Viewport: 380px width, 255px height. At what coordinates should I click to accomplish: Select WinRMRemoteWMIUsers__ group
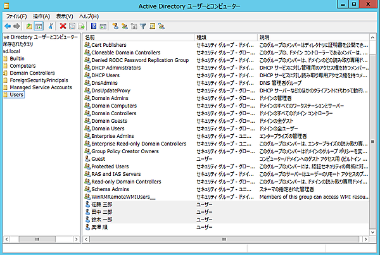click(x=123, y=197)
